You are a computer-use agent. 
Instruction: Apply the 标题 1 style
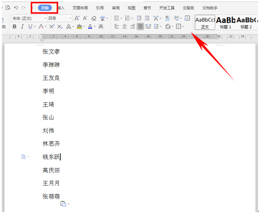pos(225,23)
